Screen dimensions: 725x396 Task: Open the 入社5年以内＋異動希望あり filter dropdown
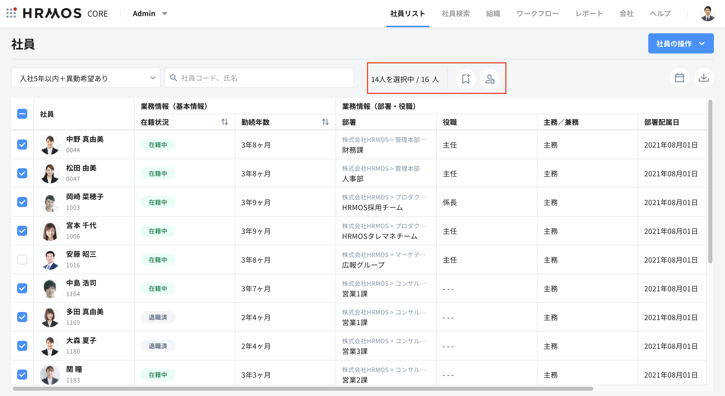pyautogui.click(x=86, y=78)
